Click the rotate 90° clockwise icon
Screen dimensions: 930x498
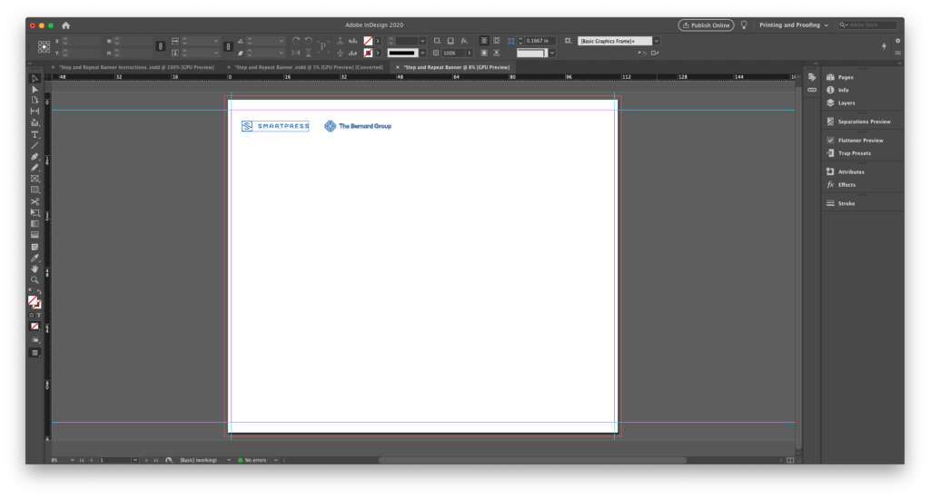tap(295, 41)
